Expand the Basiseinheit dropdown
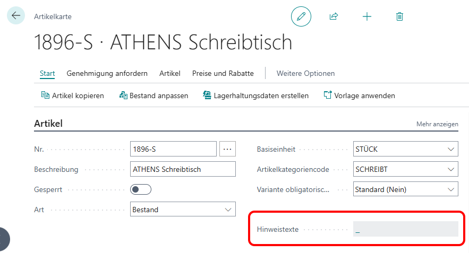This screenshot has width=469, height=261. click(x=451, y=149)
